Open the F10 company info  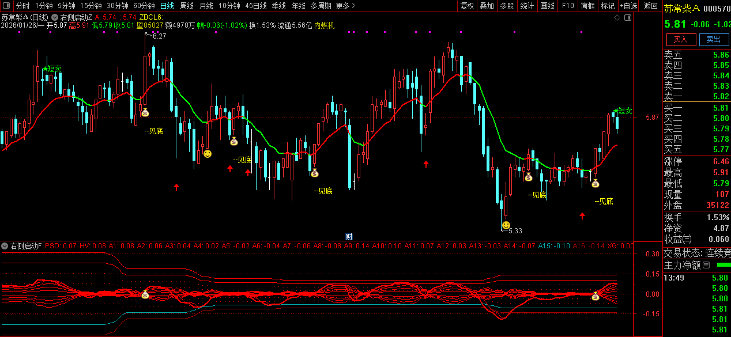[568, 6]
